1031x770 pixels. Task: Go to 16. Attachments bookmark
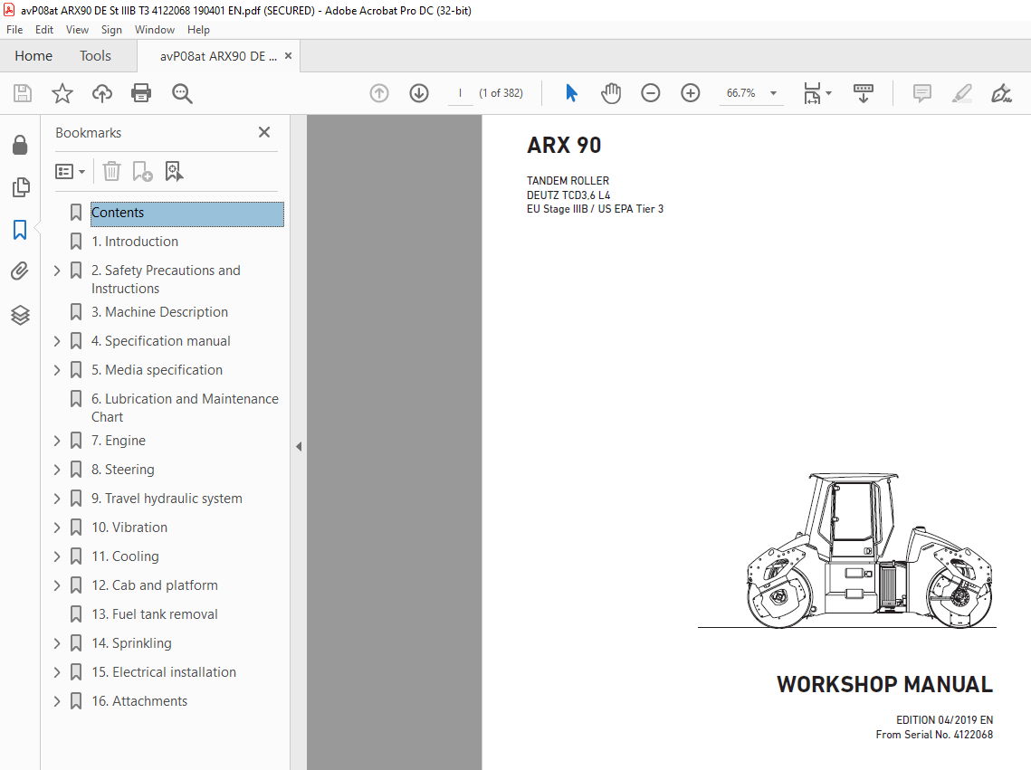click(x=139, y=701)
